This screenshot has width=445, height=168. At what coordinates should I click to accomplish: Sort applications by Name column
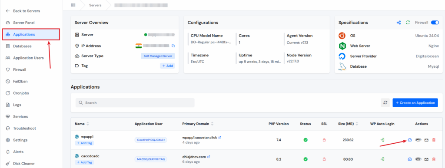tap(88, 124)
